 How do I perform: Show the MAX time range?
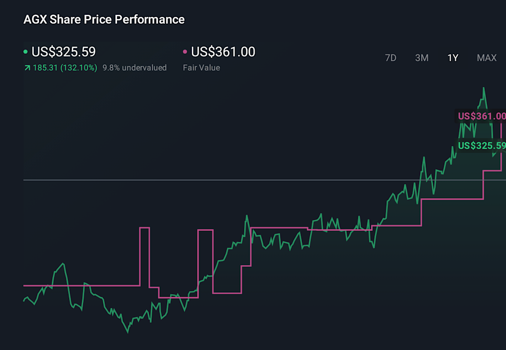[486, 58]
